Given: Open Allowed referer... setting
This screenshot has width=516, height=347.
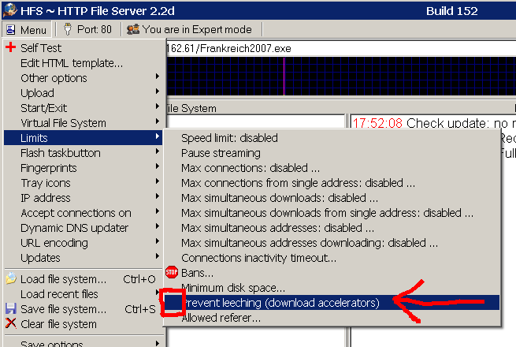Looking at the screenshot, I should click(x=332, y=318).
